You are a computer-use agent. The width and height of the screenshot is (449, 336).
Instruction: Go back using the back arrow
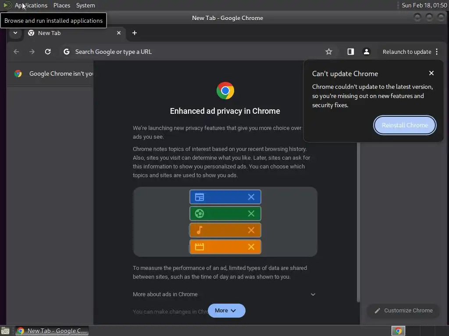[x=16, y=52]
